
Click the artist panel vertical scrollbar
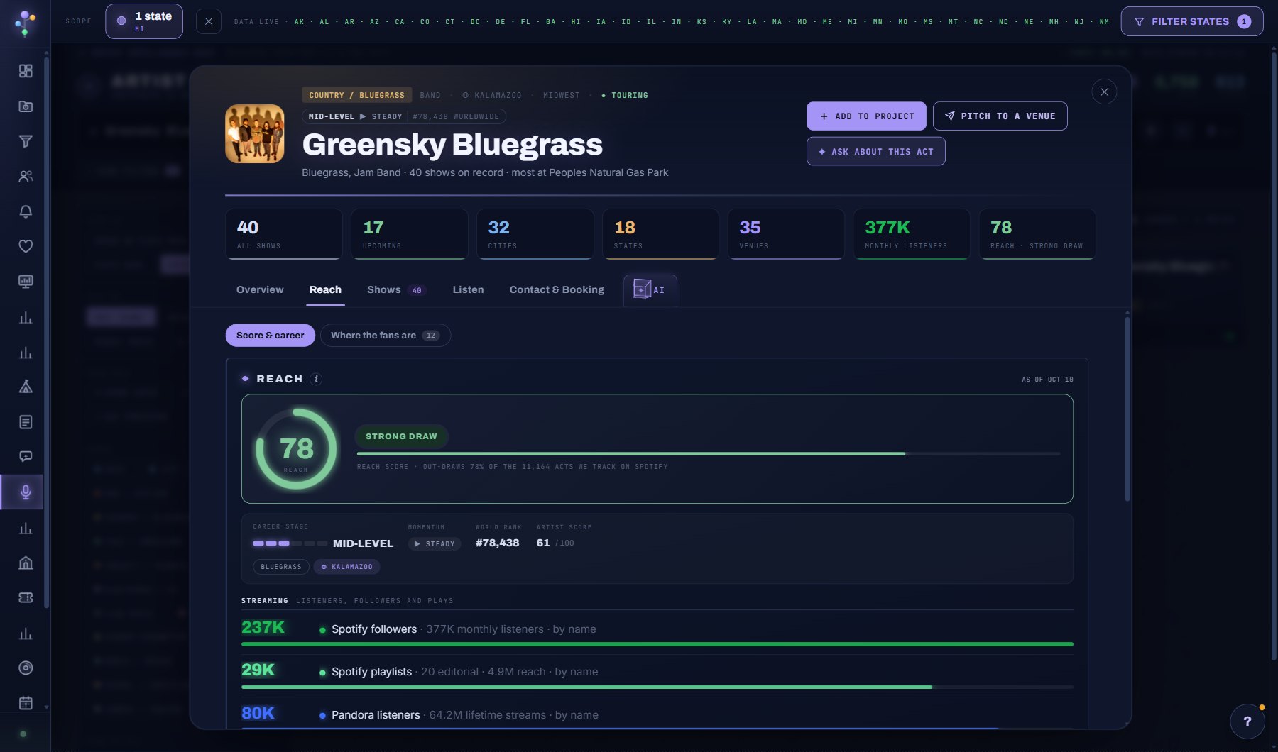1127,409
